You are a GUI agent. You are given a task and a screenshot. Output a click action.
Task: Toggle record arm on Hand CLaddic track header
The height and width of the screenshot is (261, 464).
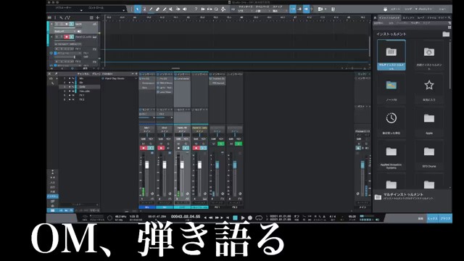tap(67, 37)
